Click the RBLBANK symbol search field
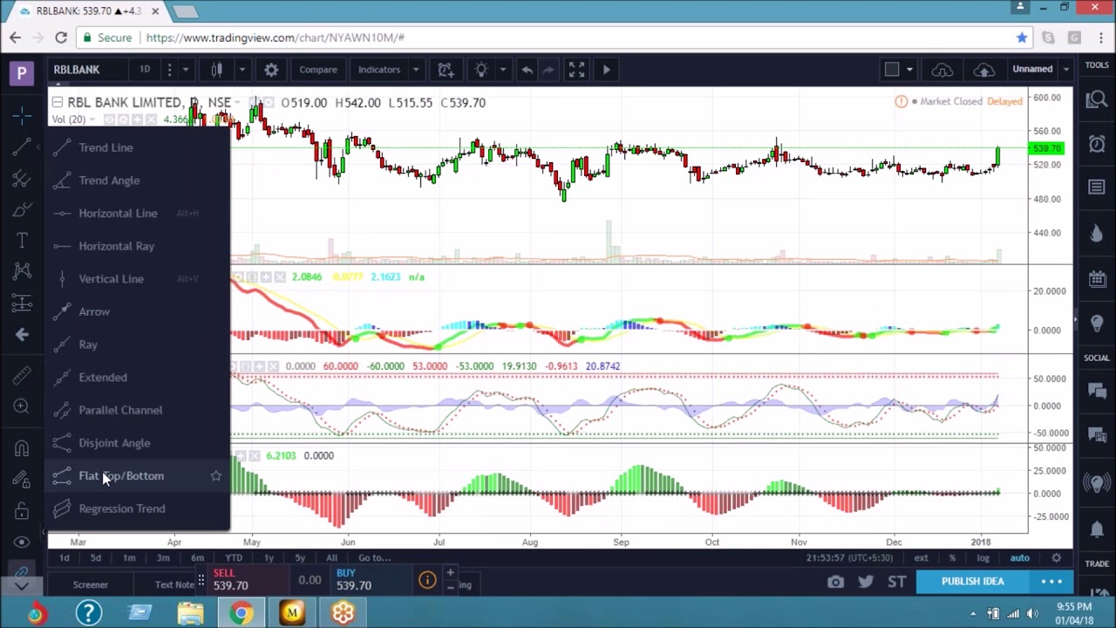1116x628 pixels. [87, 70]
